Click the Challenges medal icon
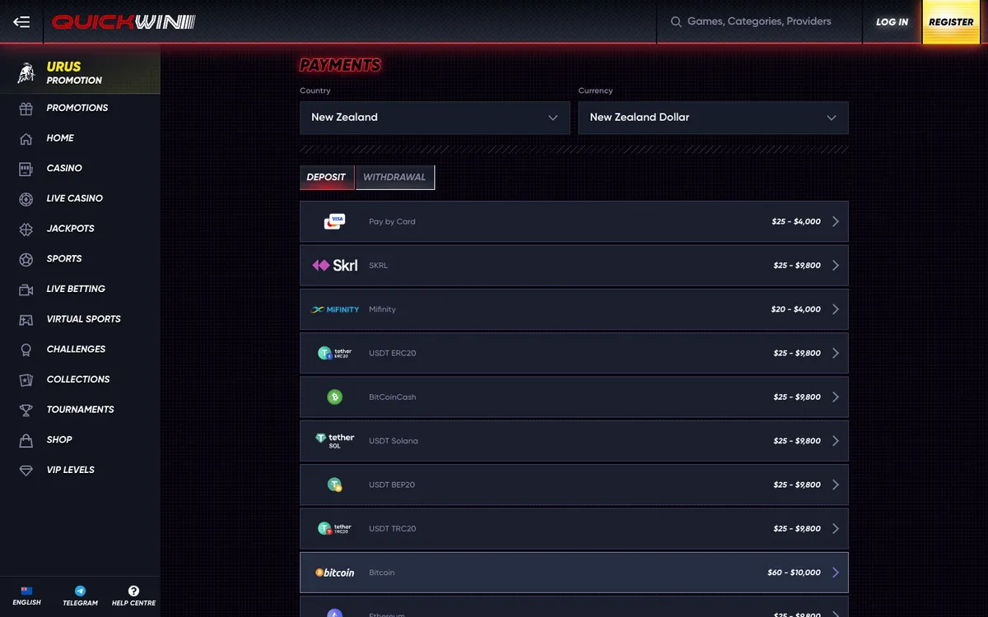988x617 pixels. point(26,350)
